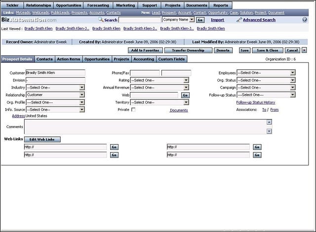Click Go button beside the Web field
This screenshot has height=232, width=316.
click(185, 95)
